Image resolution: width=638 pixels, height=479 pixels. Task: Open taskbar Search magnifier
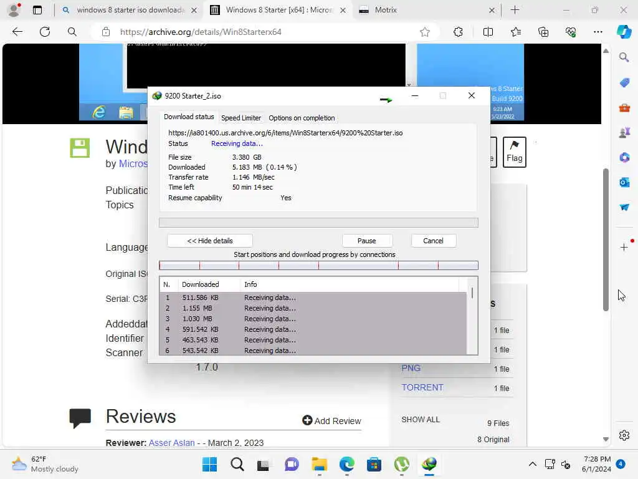(237, 464)
